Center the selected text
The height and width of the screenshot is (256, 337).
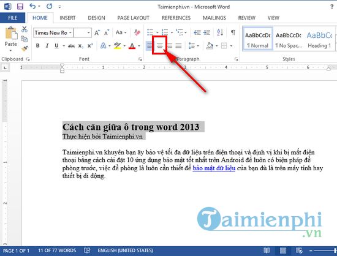pyautogui.click(x=159, y=46)
